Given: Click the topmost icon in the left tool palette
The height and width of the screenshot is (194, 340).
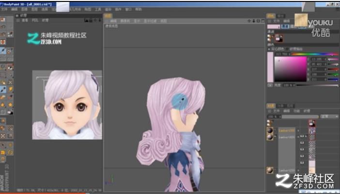Looking at the screenshot, I should click(x=3, y=19).
